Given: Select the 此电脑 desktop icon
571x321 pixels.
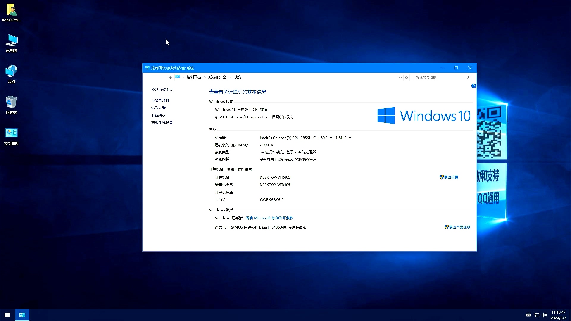Looking at the screenshot, I should [11, 43].
